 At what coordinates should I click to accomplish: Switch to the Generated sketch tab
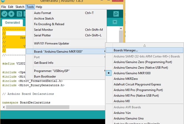coord(12,23)
